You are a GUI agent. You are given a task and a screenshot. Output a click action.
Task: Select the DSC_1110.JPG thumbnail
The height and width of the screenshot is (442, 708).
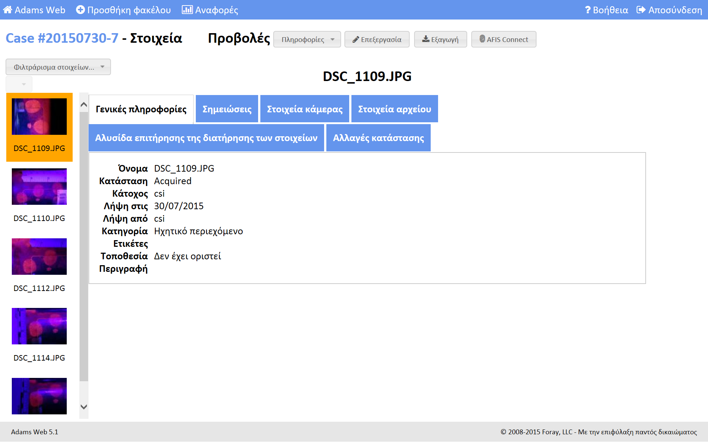point(39,187)
